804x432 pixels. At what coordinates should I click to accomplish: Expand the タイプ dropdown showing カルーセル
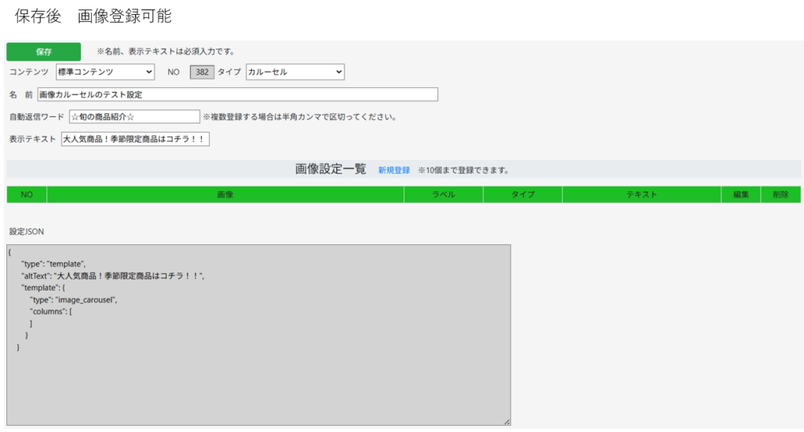pyautogui.click(x=295, y=72)
